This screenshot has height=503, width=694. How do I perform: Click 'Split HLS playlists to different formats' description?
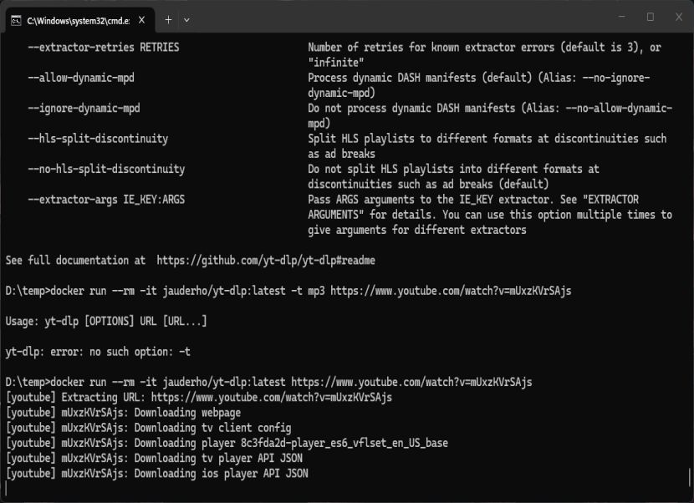[x=487, y=146]
